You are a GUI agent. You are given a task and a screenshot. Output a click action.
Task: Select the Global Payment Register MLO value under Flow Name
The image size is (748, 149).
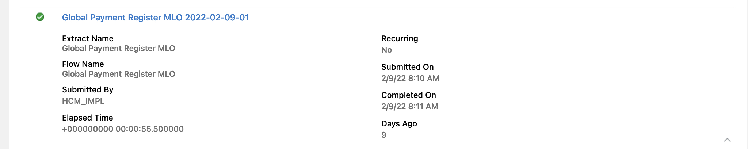(118, 74)
